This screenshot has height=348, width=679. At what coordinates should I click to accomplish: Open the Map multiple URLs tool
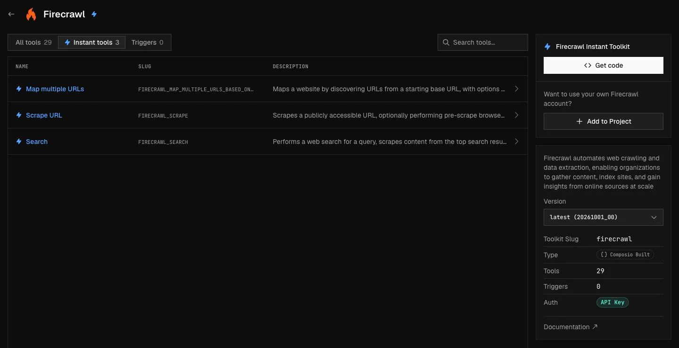point(55,89)
